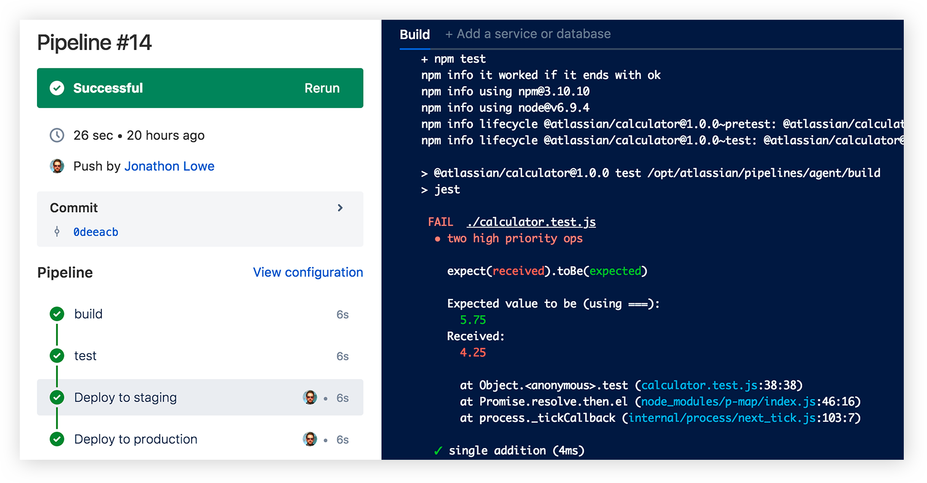Click Jonathon Lowe's avatar beside Push by
This screenshot has height=483, width=927.
[57, 166]
